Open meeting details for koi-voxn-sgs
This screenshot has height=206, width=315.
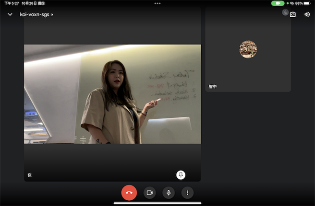click(x=36, y=14)
